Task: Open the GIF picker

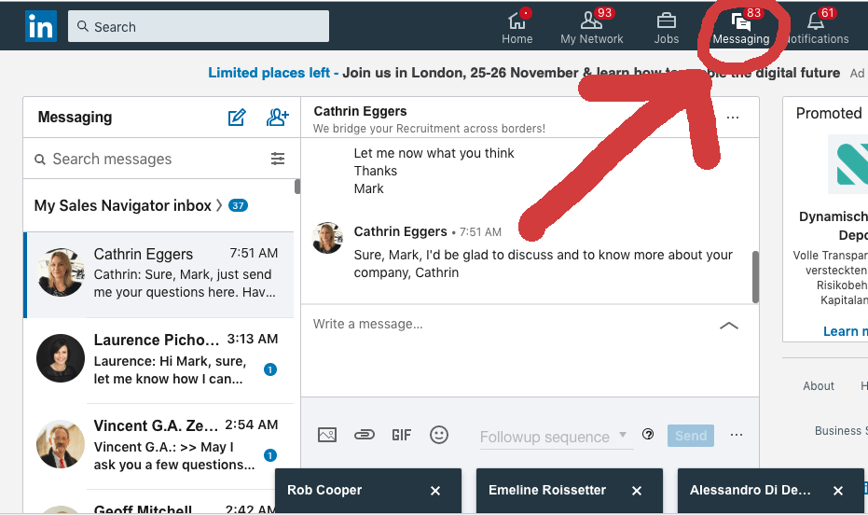Action: pyautogui.click(x=401, y=436)
